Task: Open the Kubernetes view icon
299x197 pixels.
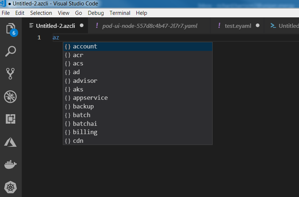Action: [x=11, y=187]
